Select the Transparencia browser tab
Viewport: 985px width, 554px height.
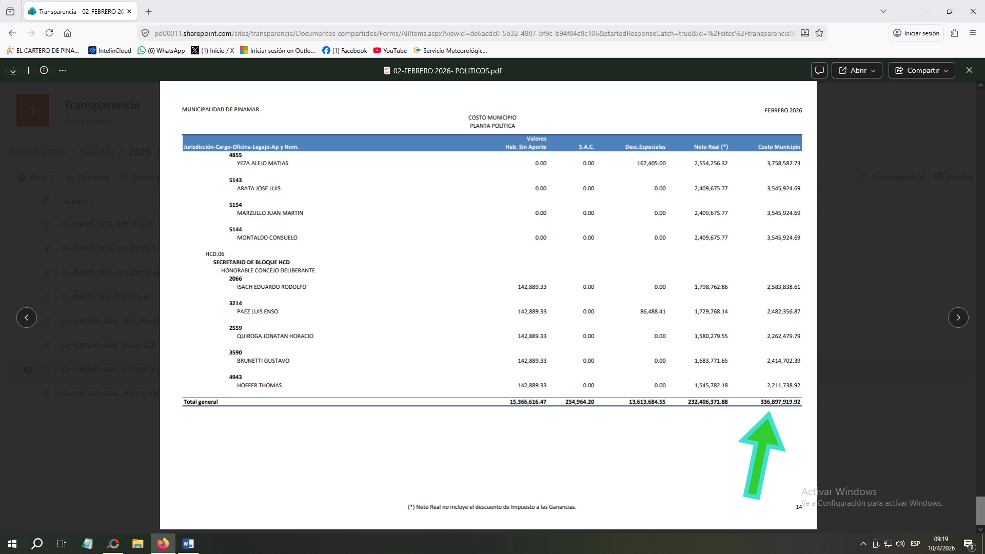pos(77,11)
